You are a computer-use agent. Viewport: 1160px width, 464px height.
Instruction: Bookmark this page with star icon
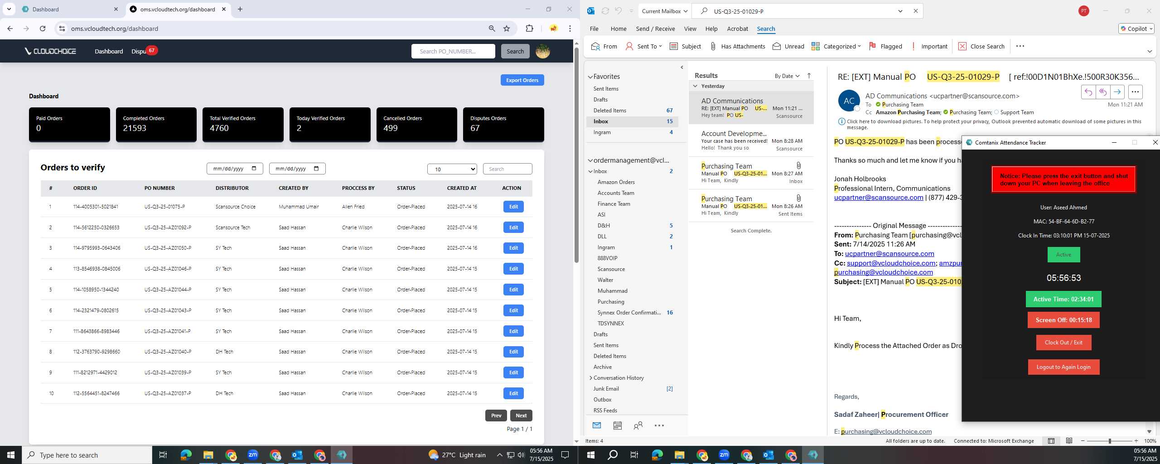click(x=507, y=29)
